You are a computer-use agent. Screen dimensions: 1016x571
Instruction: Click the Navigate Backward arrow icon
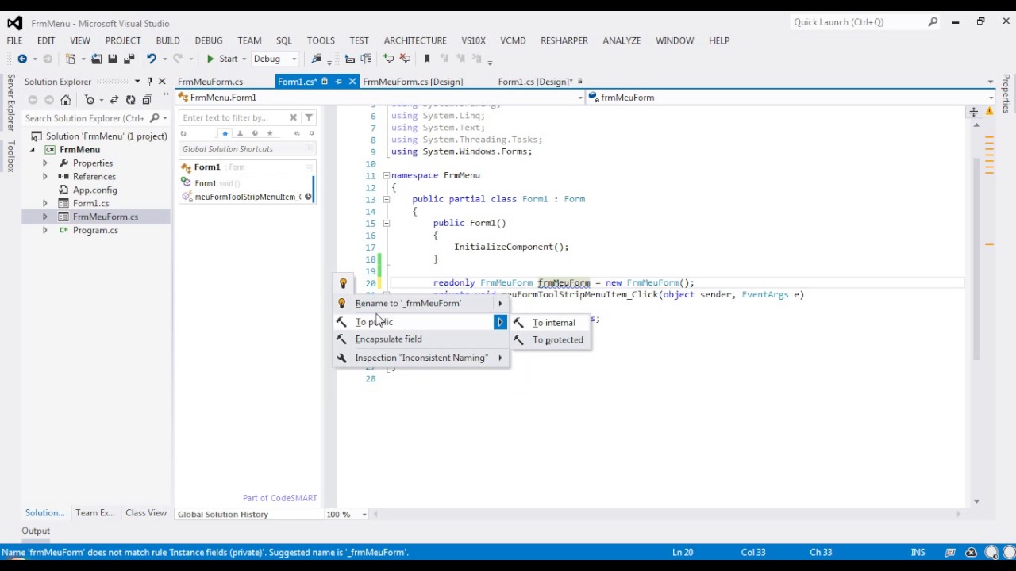tap(22, 59)
